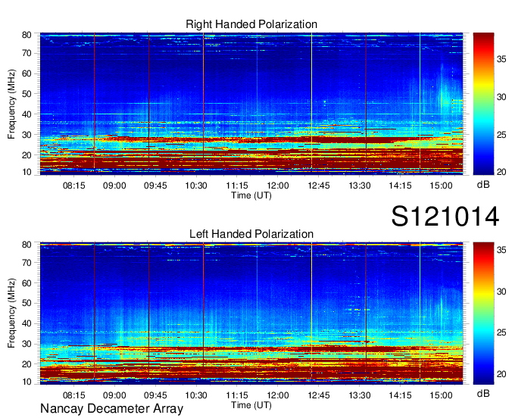Click the 10:30 time tick of Right Handed plot
This screenshot has width=515, height=418.
pyautogui.click(x=196, y=186)
